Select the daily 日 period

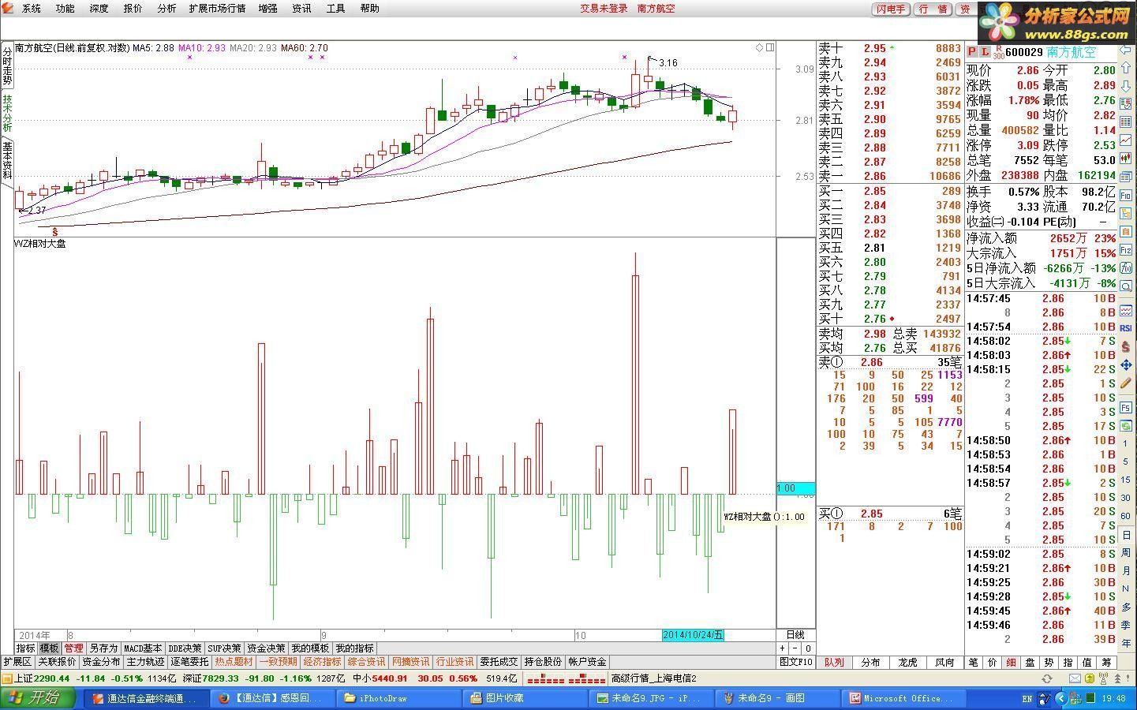pyautogui.click(x=1126, y=536)
